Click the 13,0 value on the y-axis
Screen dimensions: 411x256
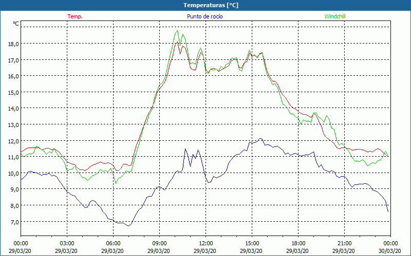click(x=13, y=125)
